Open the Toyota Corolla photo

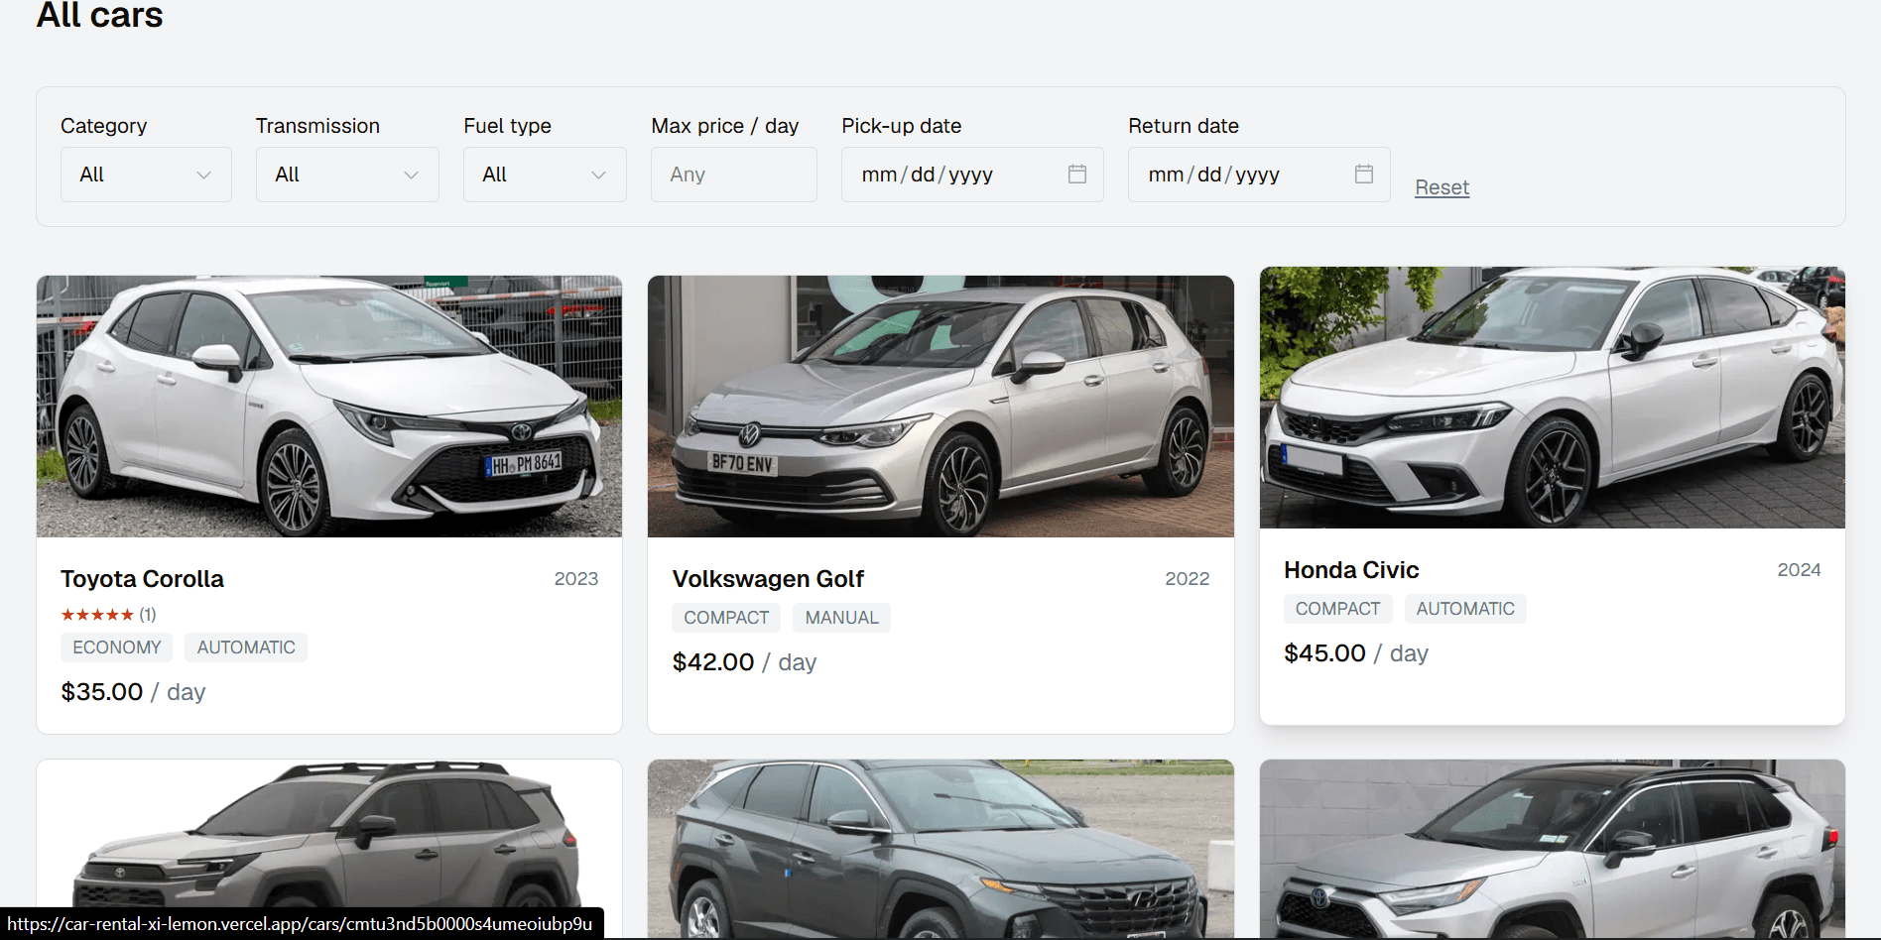tap(329, 407)
